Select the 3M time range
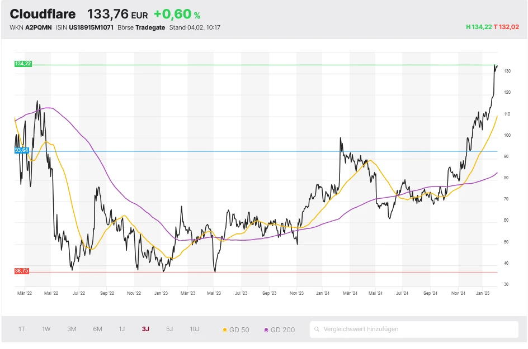This screenshot has height=349, width=528. (x=72, y=329)
